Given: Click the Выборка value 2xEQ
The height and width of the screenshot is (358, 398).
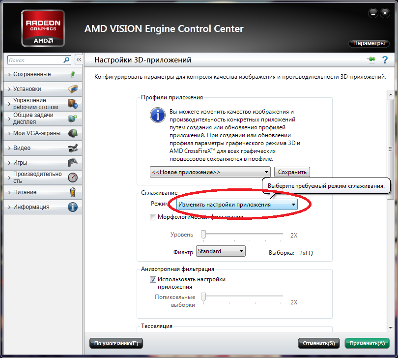Looking at the screenshot, I should click(x=306, y=253).
